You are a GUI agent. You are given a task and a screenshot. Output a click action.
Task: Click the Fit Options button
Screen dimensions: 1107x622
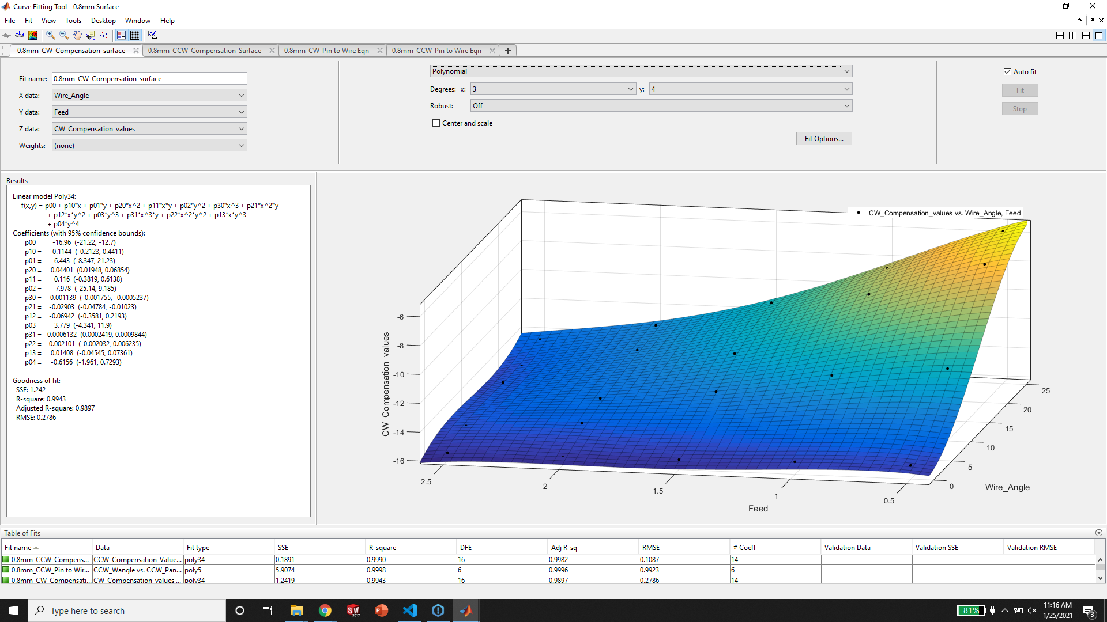coord(824,139)
